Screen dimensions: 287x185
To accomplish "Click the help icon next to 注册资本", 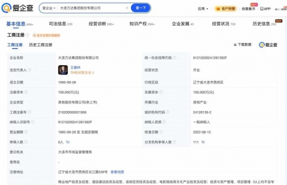I will 26,92.
